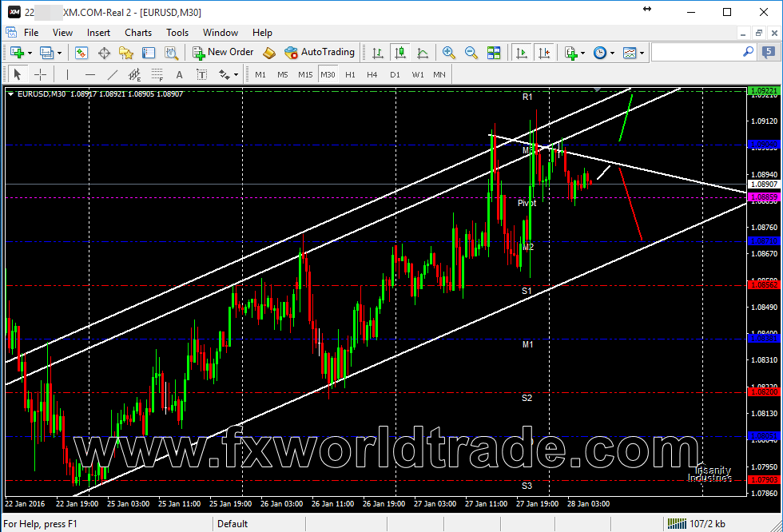783x532 pixels.
Task: Switch chart to MN timeframe
Action: tap(439, 74)
